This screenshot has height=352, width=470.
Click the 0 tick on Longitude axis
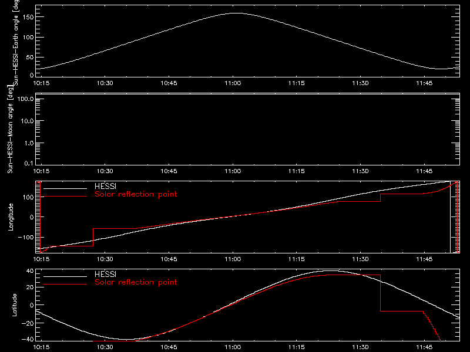point(32,217)
